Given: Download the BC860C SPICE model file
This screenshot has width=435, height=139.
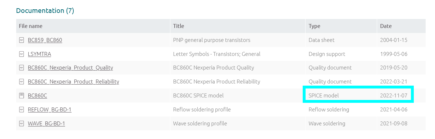Looking at the screenshot, I should point(37,96).
